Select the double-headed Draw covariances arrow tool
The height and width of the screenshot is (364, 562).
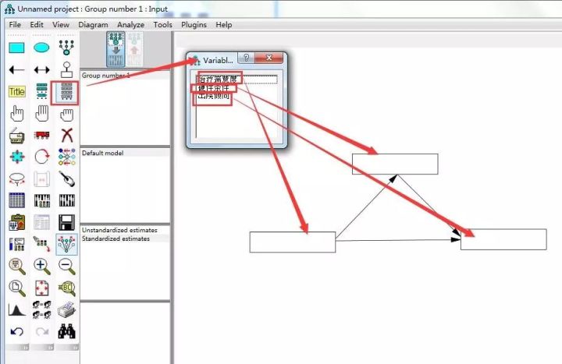[41, 69]
